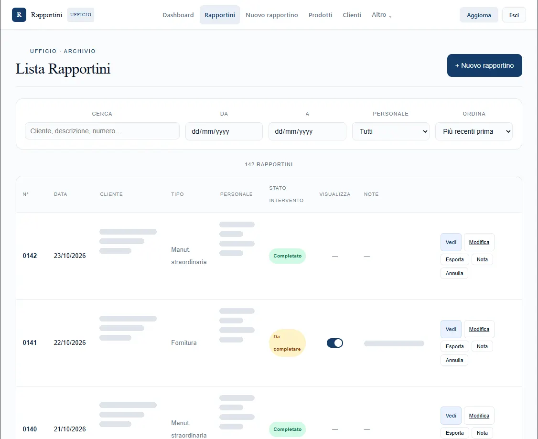Click the 142 RAPPORTINI count label
Image resolution: width=538 pixels, height=439 pixels.
pos(269,164)
